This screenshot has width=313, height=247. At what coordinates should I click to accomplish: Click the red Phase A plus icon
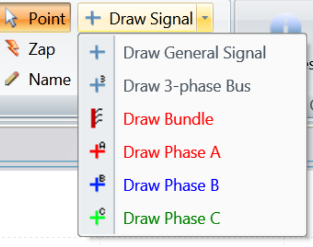(97, 152)
